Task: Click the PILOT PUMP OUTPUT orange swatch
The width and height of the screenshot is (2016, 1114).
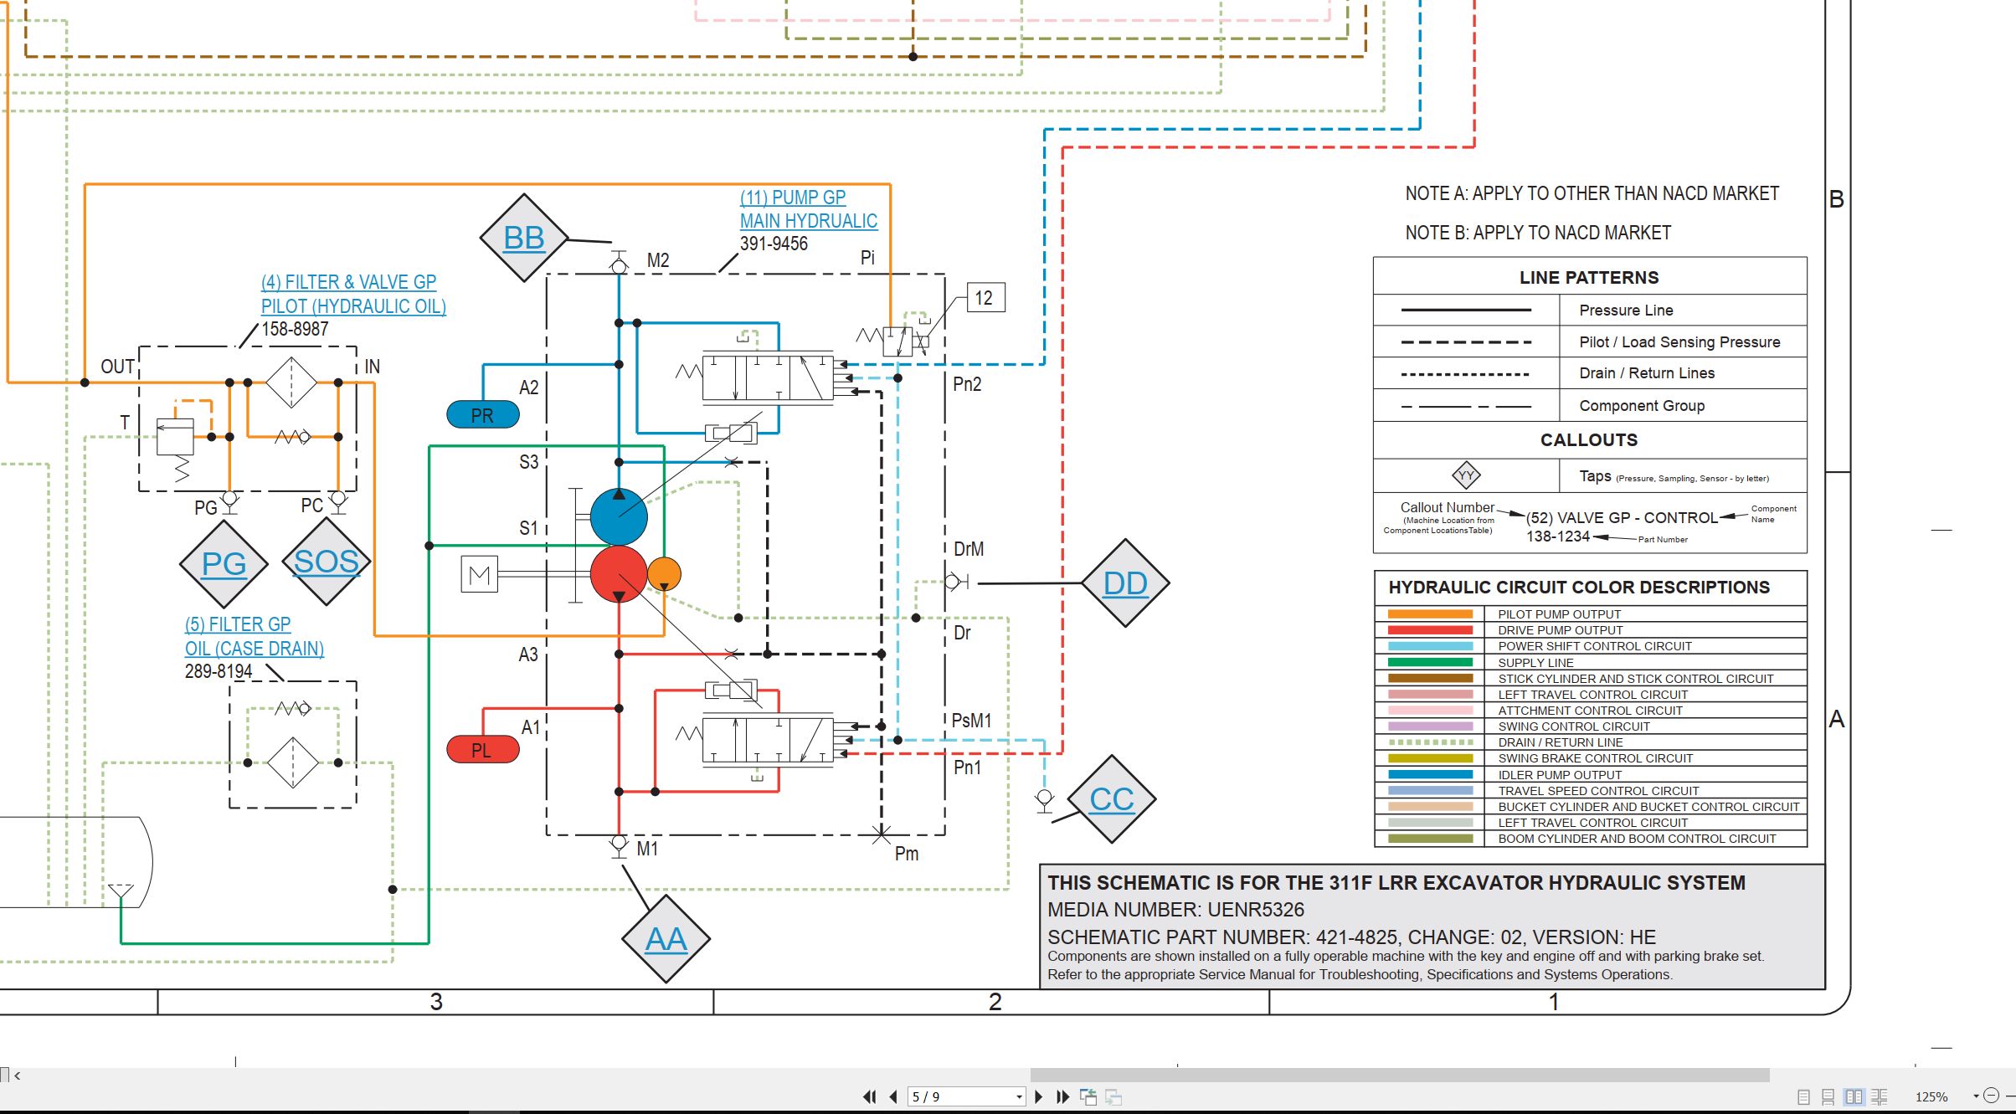Action: point(1430,614)
